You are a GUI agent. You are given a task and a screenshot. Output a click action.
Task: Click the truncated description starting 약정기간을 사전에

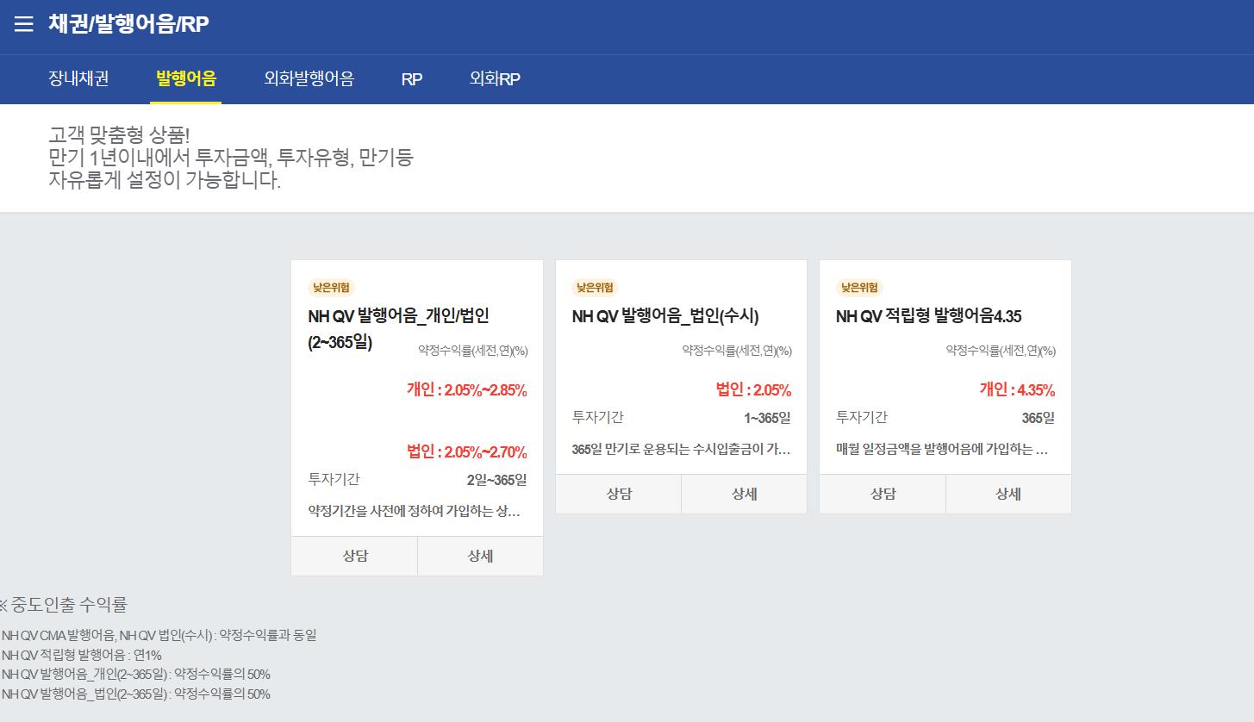pos(414,511)
